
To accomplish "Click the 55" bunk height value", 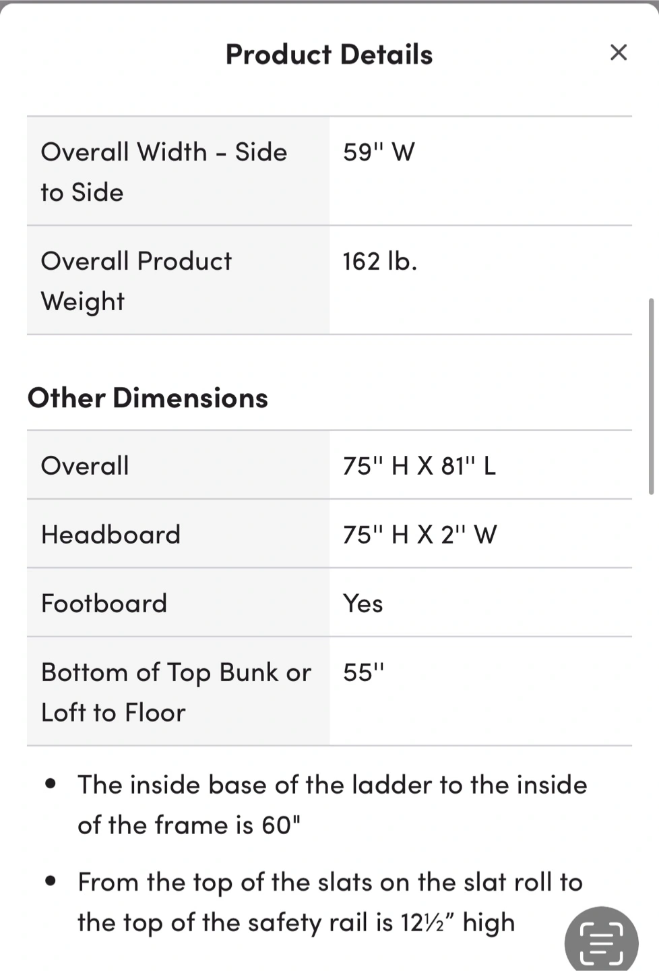I will tap(363, 672).
